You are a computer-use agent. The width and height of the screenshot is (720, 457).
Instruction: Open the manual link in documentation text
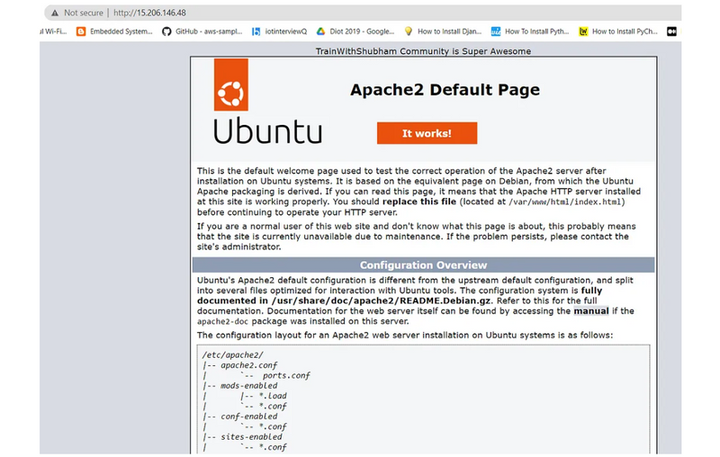(590, 311)
